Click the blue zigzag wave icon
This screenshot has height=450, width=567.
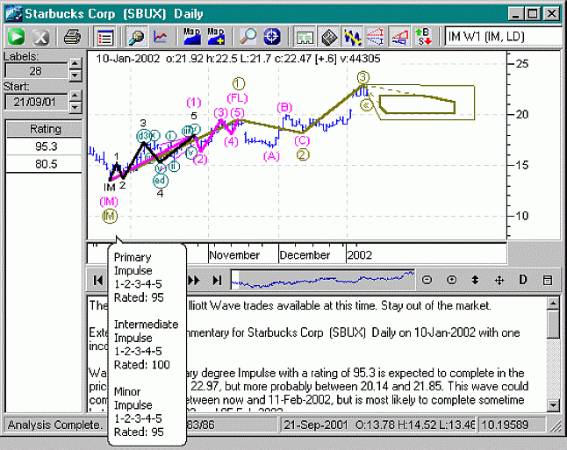pos(352,37)
